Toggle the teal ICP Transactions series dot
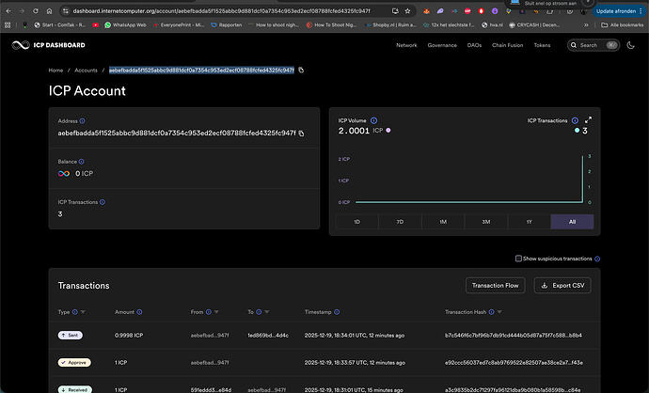649x393 pixels. [x=577, y=131]
